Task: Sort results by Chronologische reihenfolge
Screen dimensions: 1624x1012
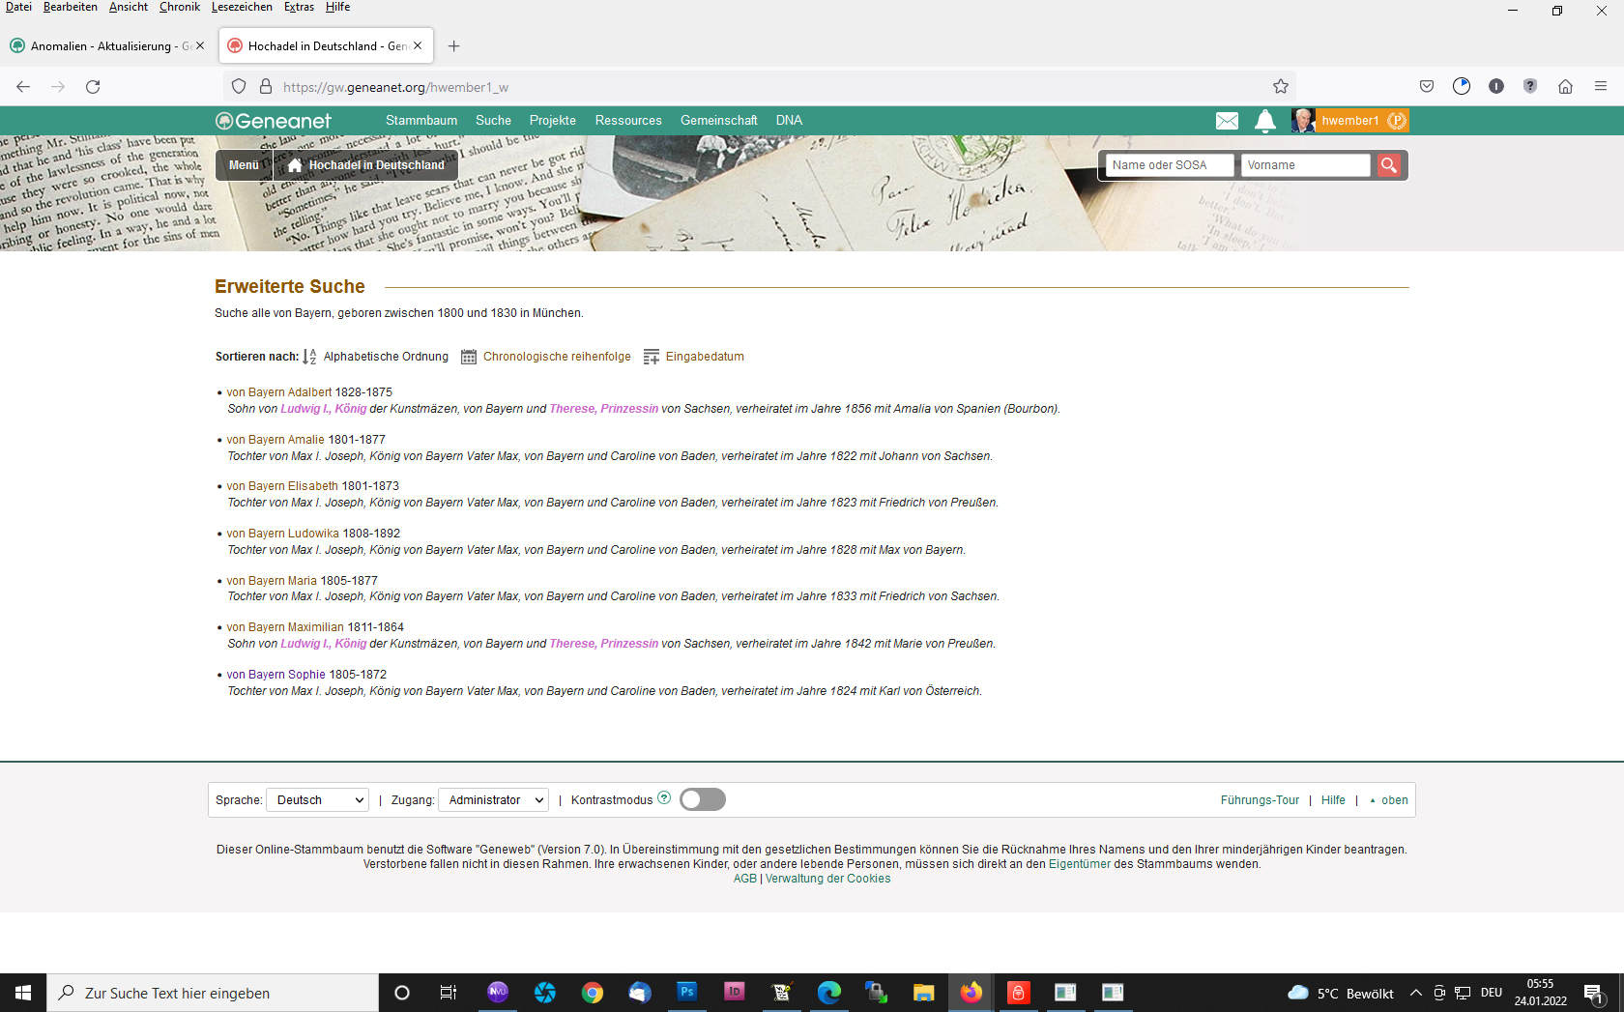Action: [x=557, y=357]
